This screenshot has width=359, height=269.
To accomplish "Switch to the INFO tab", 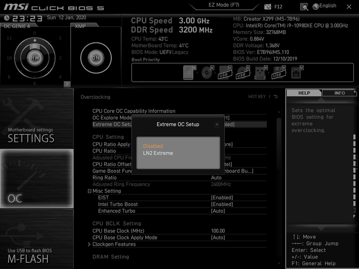I will click(339, 93).
